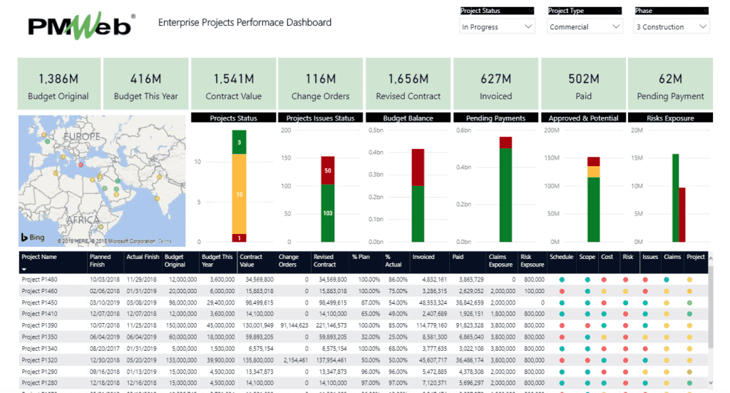The image size is (730, 393).
Task: Select the Paid 502M card
Action: 583,84
